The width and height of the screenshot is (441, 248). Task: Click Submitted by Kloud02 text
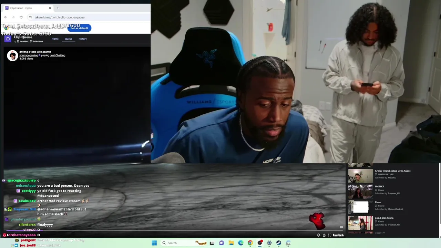pos(386,178)
